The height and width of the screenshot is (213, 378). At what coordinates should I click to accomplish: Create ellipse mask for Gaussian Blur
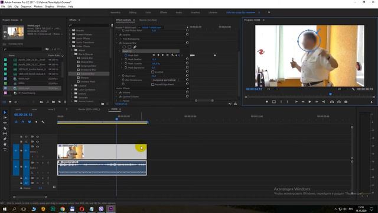tap(124, 47)
